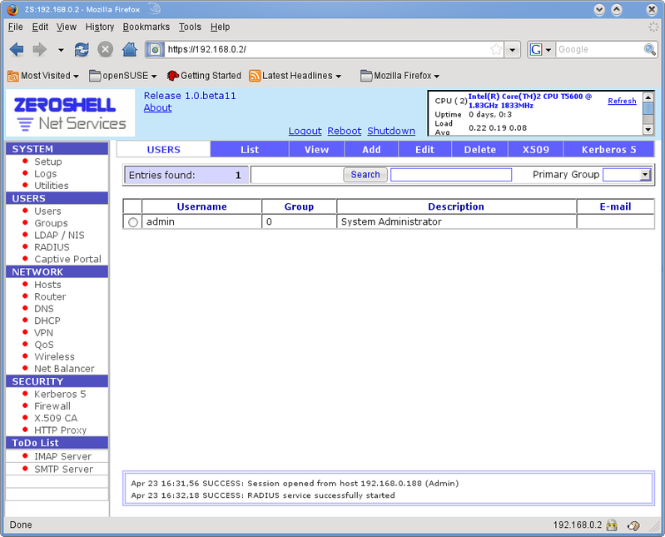
Task: Open the Latest Headlines feed bookmark
Action: (295, 76)
